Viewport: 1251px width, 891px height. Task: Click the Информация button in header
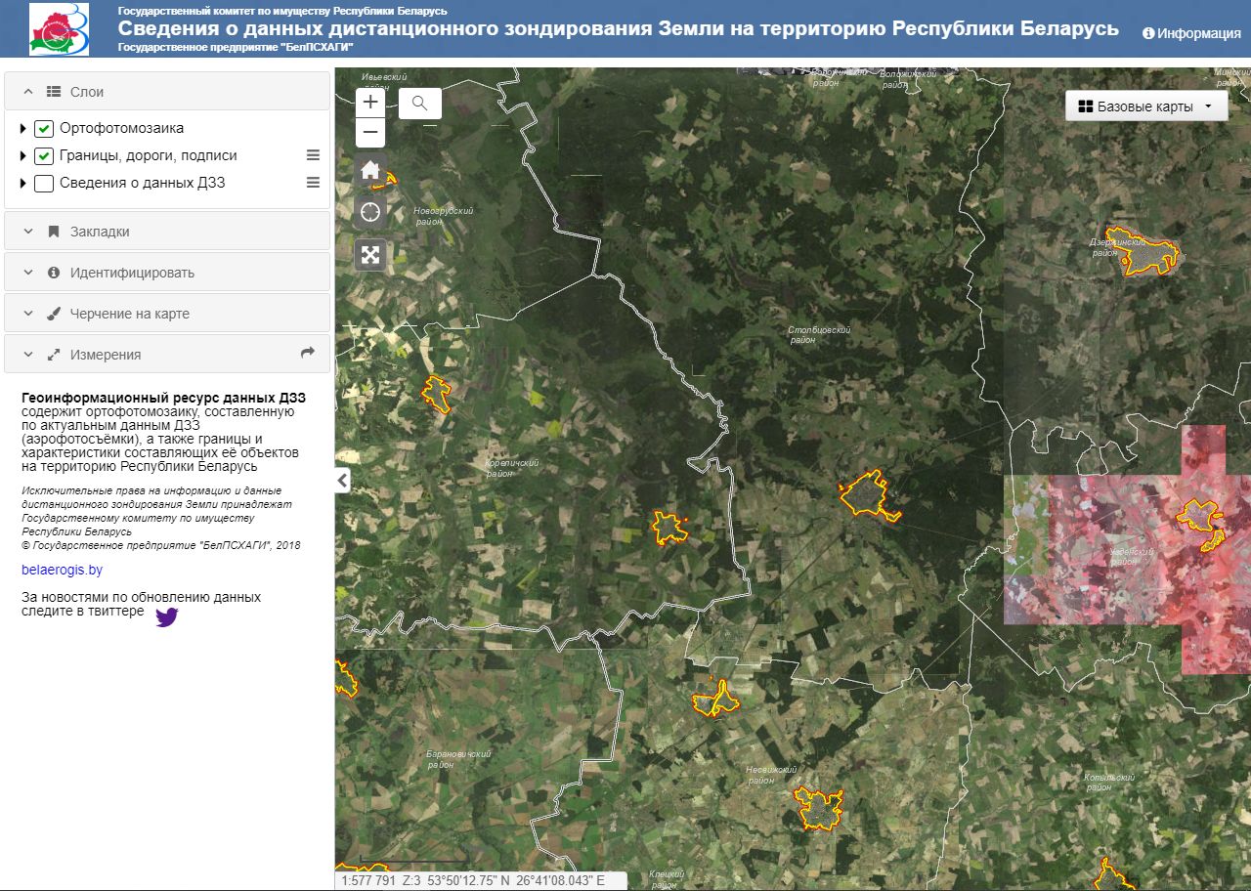tap(1191, 33)
